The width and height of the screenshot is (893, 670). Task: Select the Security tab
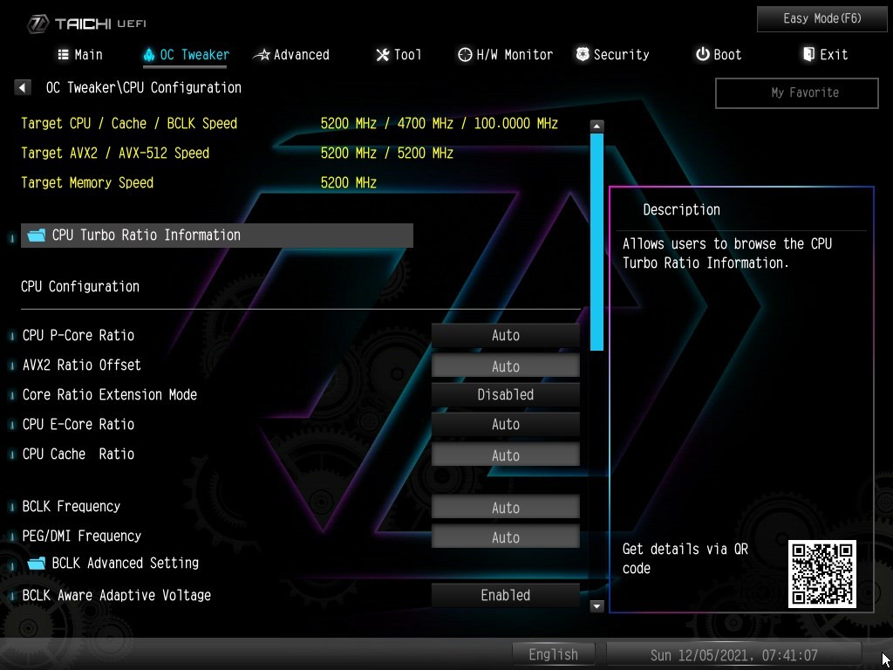613,55
